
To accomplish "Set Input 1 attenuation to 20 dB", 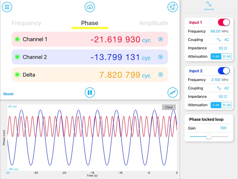I will 226,56.
